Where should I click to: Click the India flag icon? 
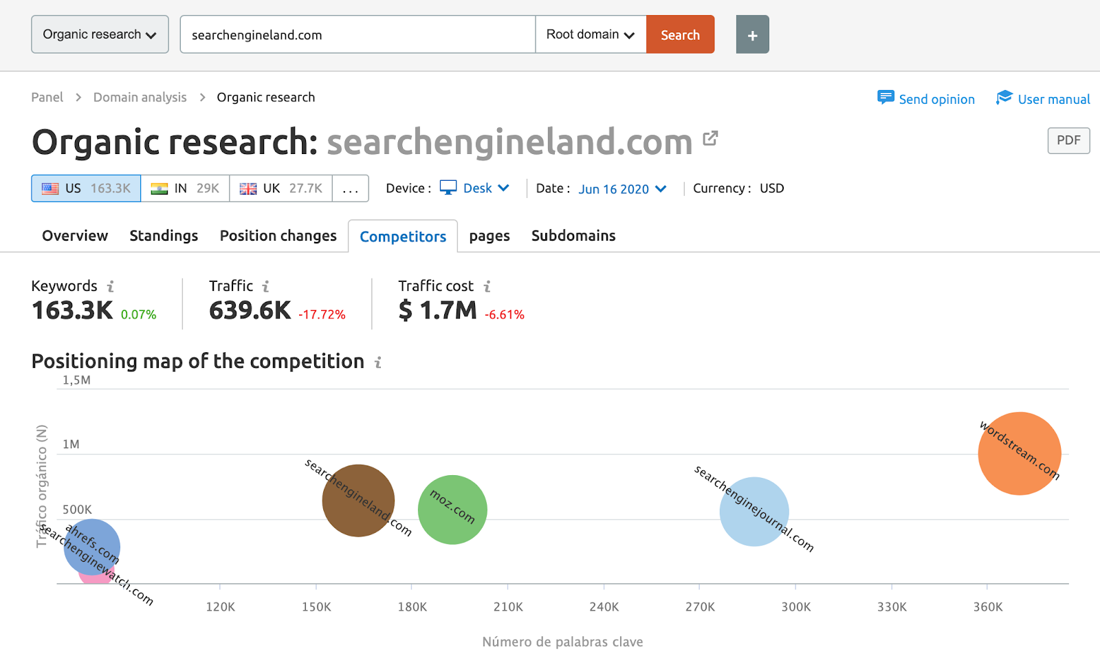click(159, 188)
